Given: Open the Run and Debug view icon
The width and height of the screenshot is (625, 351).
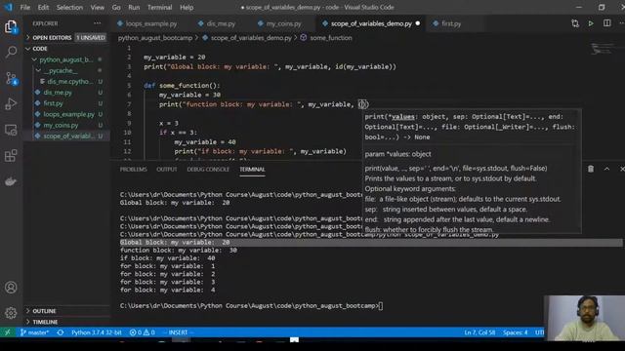Looking at the screenshot, I should point(11,104).
